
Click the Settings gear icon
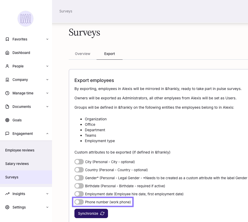[x=7, y=207]
